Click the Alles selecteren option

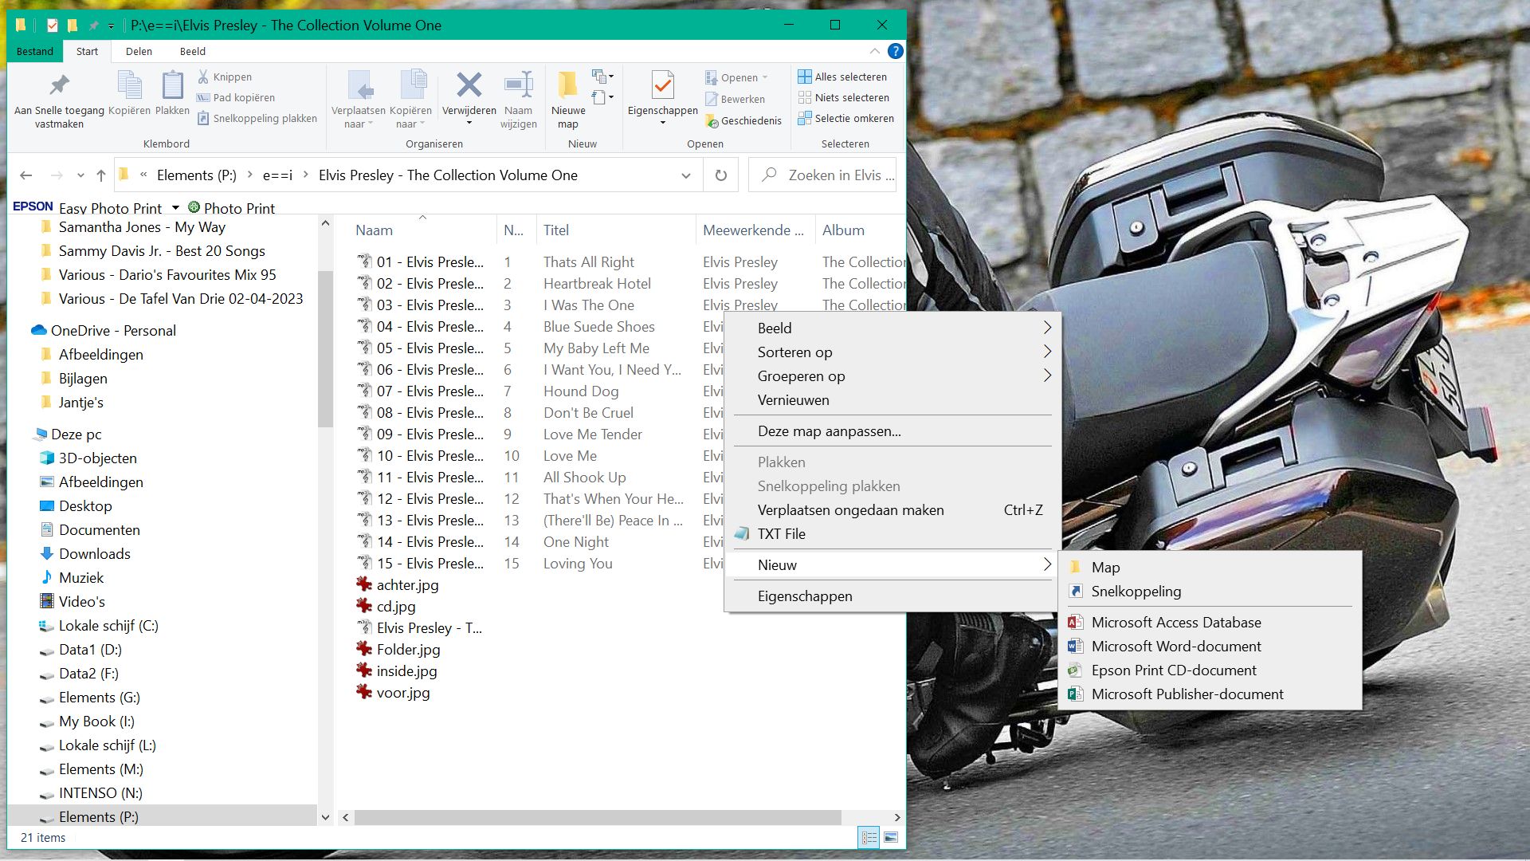(843, 77)
